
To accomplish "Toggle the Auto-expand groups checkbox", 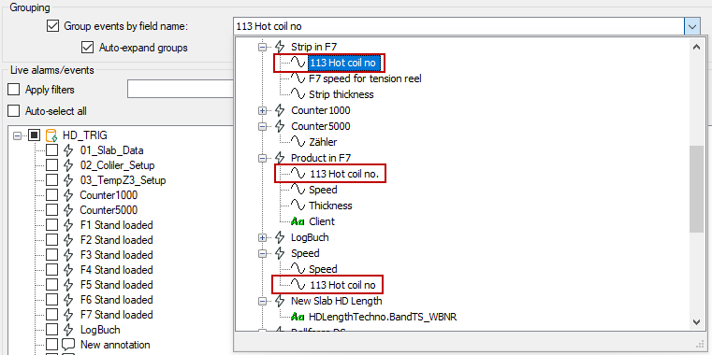I will coord(87,47).
